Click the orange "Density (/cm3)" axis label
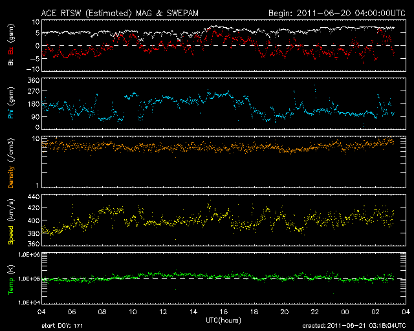This screenshot has height=331, width=414. (x=11, y=163)
